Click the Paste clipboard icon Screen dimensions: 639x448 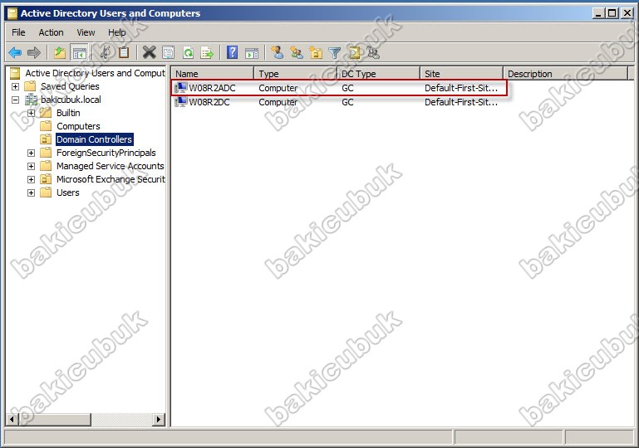[x=124, y=52]
